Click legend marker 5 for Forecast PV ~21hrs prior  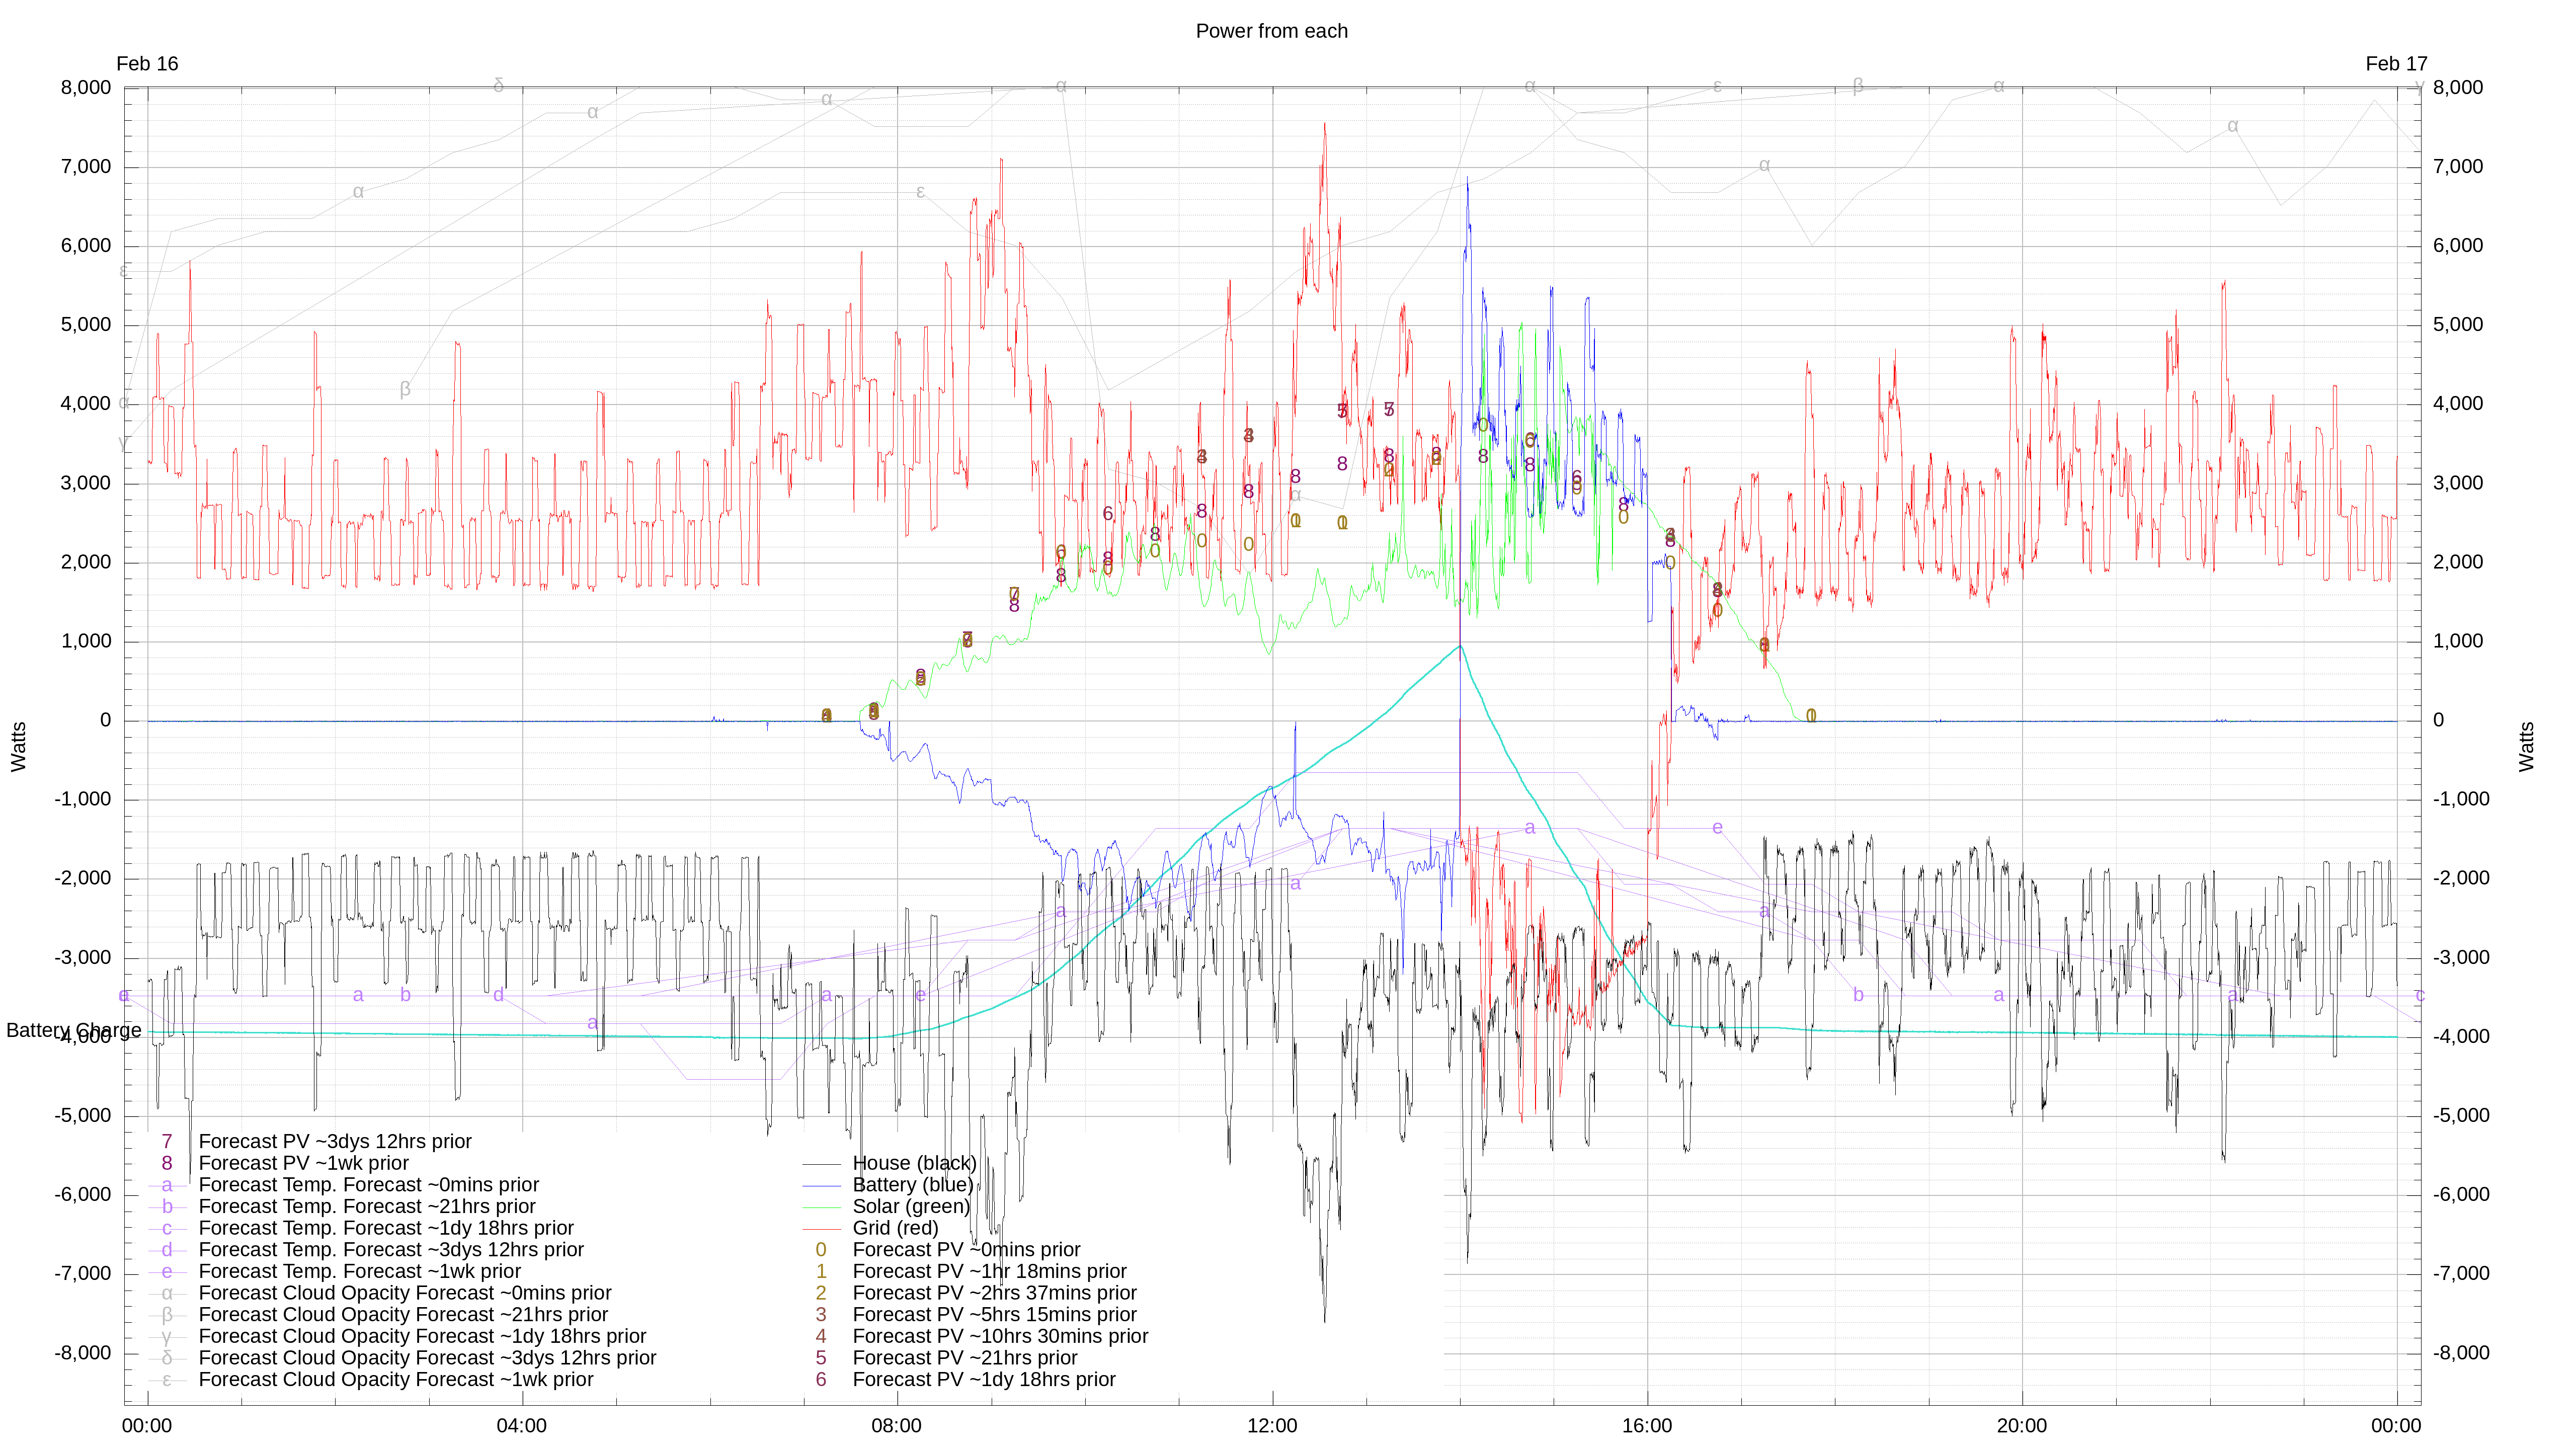821,1358
